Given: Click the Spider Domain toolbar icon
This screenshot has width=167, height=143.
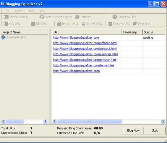Looking at the screenshot, I should pyautogui.click(x=6, y=17).
